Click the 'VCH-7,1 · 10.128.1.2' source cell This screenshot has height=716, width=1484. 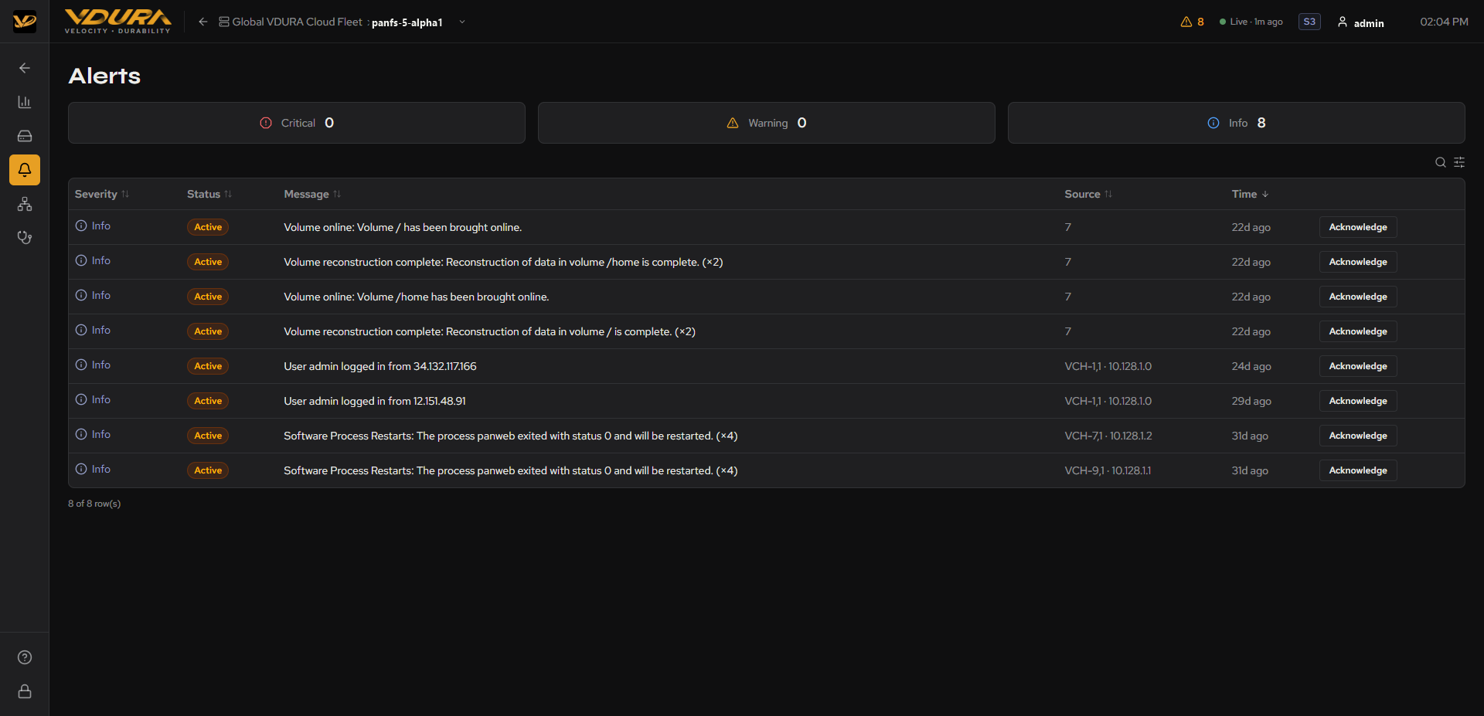click(x=1108, y=436)
